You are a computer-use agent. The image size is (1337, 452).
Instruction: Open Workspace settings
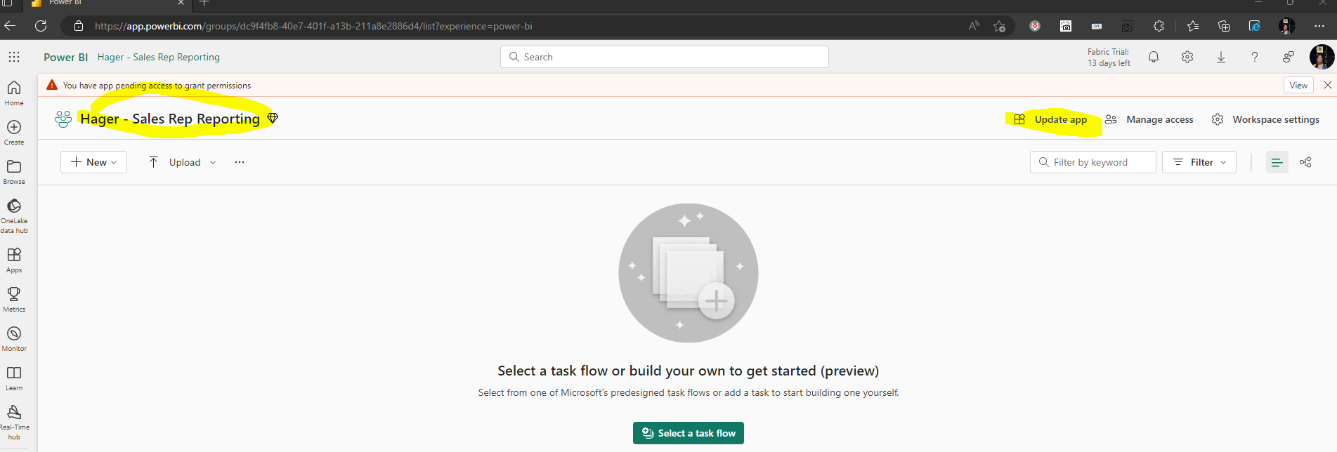[x=1265, y=119]
